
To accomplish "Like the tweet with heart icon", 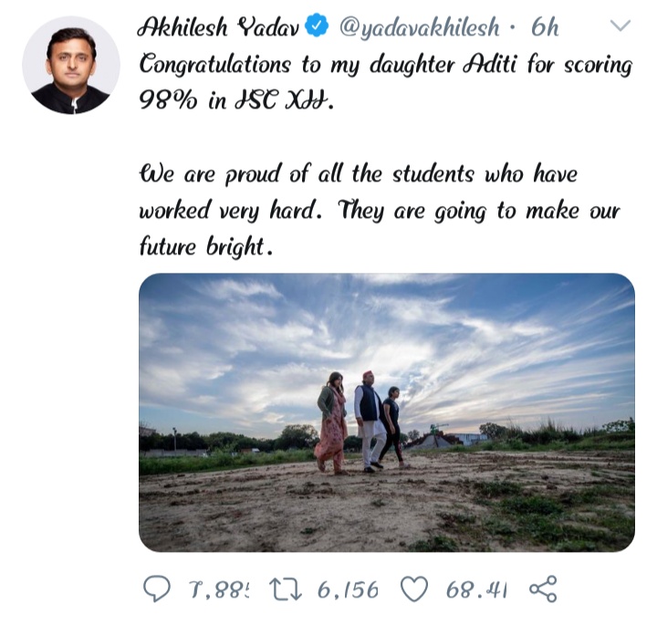I will [414, 589].
